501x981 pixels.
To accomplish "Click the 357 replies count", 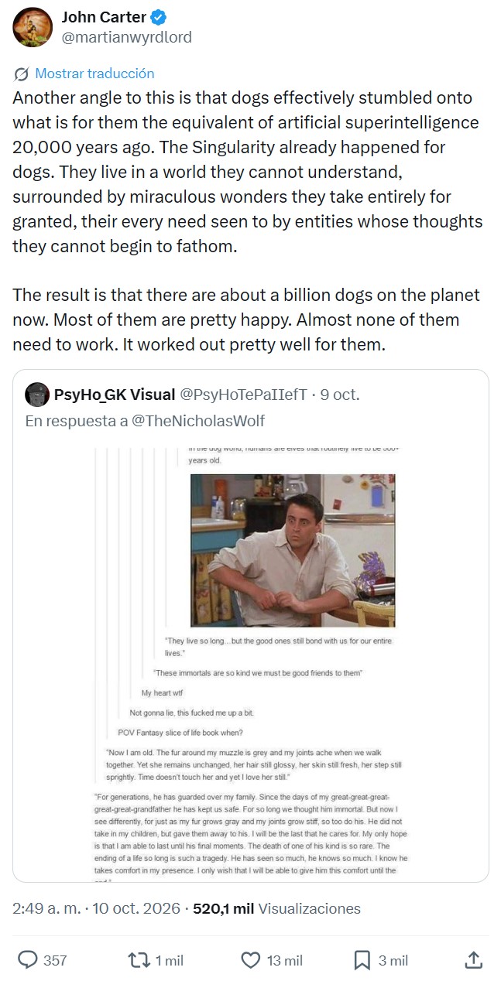I will pos(55,961).
